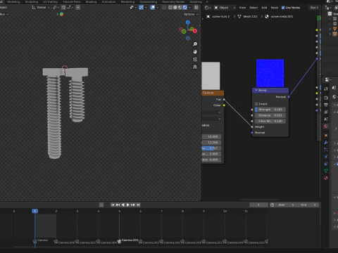
Task: Open the node editor View menu
Action: pyautogui.click(x=242, y=8)
